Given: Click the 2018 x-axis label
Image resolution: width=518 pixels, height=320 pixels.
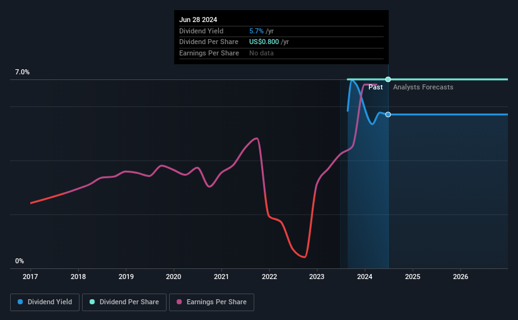Looking at the screenshot, I should pos(78,277).
